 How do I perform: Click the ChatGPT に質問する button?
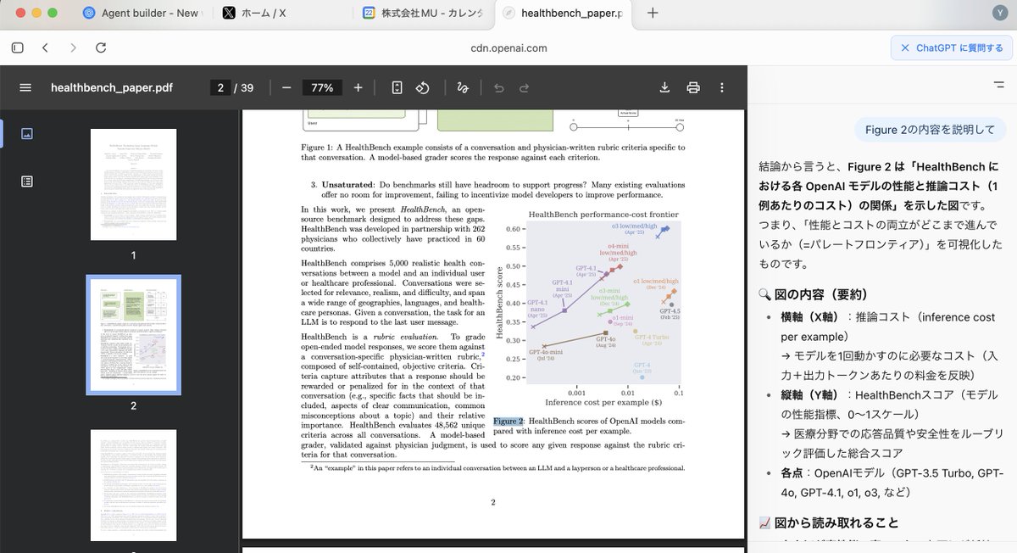(x=952, y=48)
